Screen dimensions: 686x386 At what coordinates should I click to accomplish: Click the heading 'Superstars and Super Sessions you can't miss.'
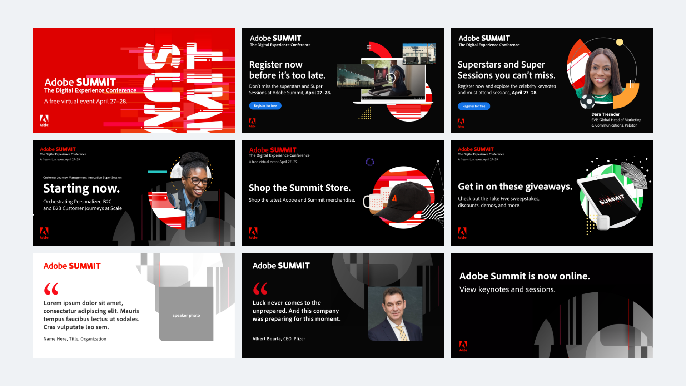tap(507, 70)
